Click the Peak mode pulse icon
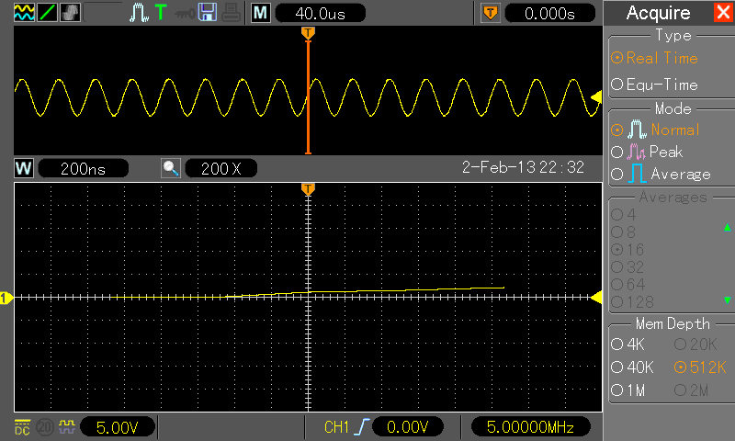The image size is (735, 441). [x=636, y=152]
